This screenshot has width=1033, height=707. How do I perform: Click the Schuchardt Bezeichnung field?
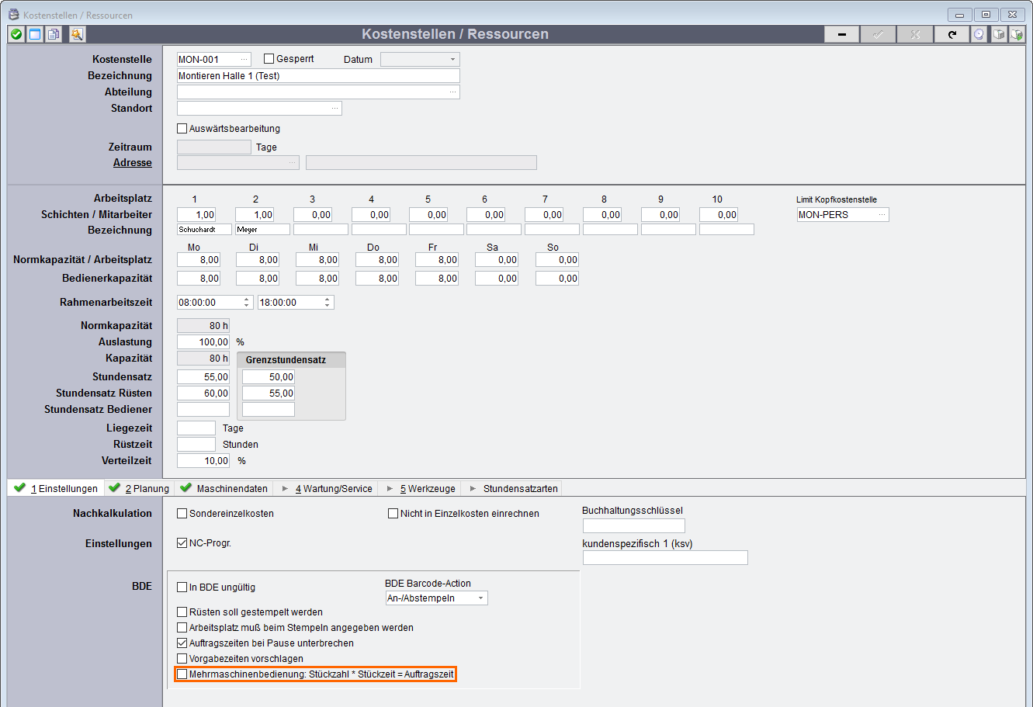[204, 230]
